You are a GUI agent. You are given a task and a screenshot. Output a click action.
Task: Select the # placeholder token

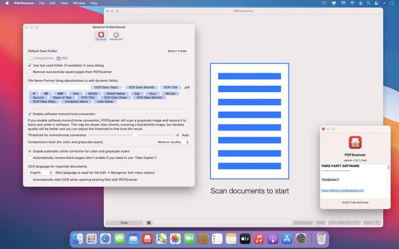point(34,93)
